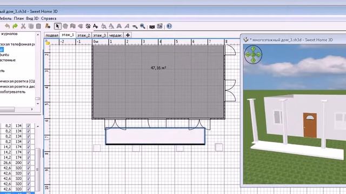Toggle visibility checkbox in the 26,6 / 200 row
Screen dimensions: 346x194
28,163
